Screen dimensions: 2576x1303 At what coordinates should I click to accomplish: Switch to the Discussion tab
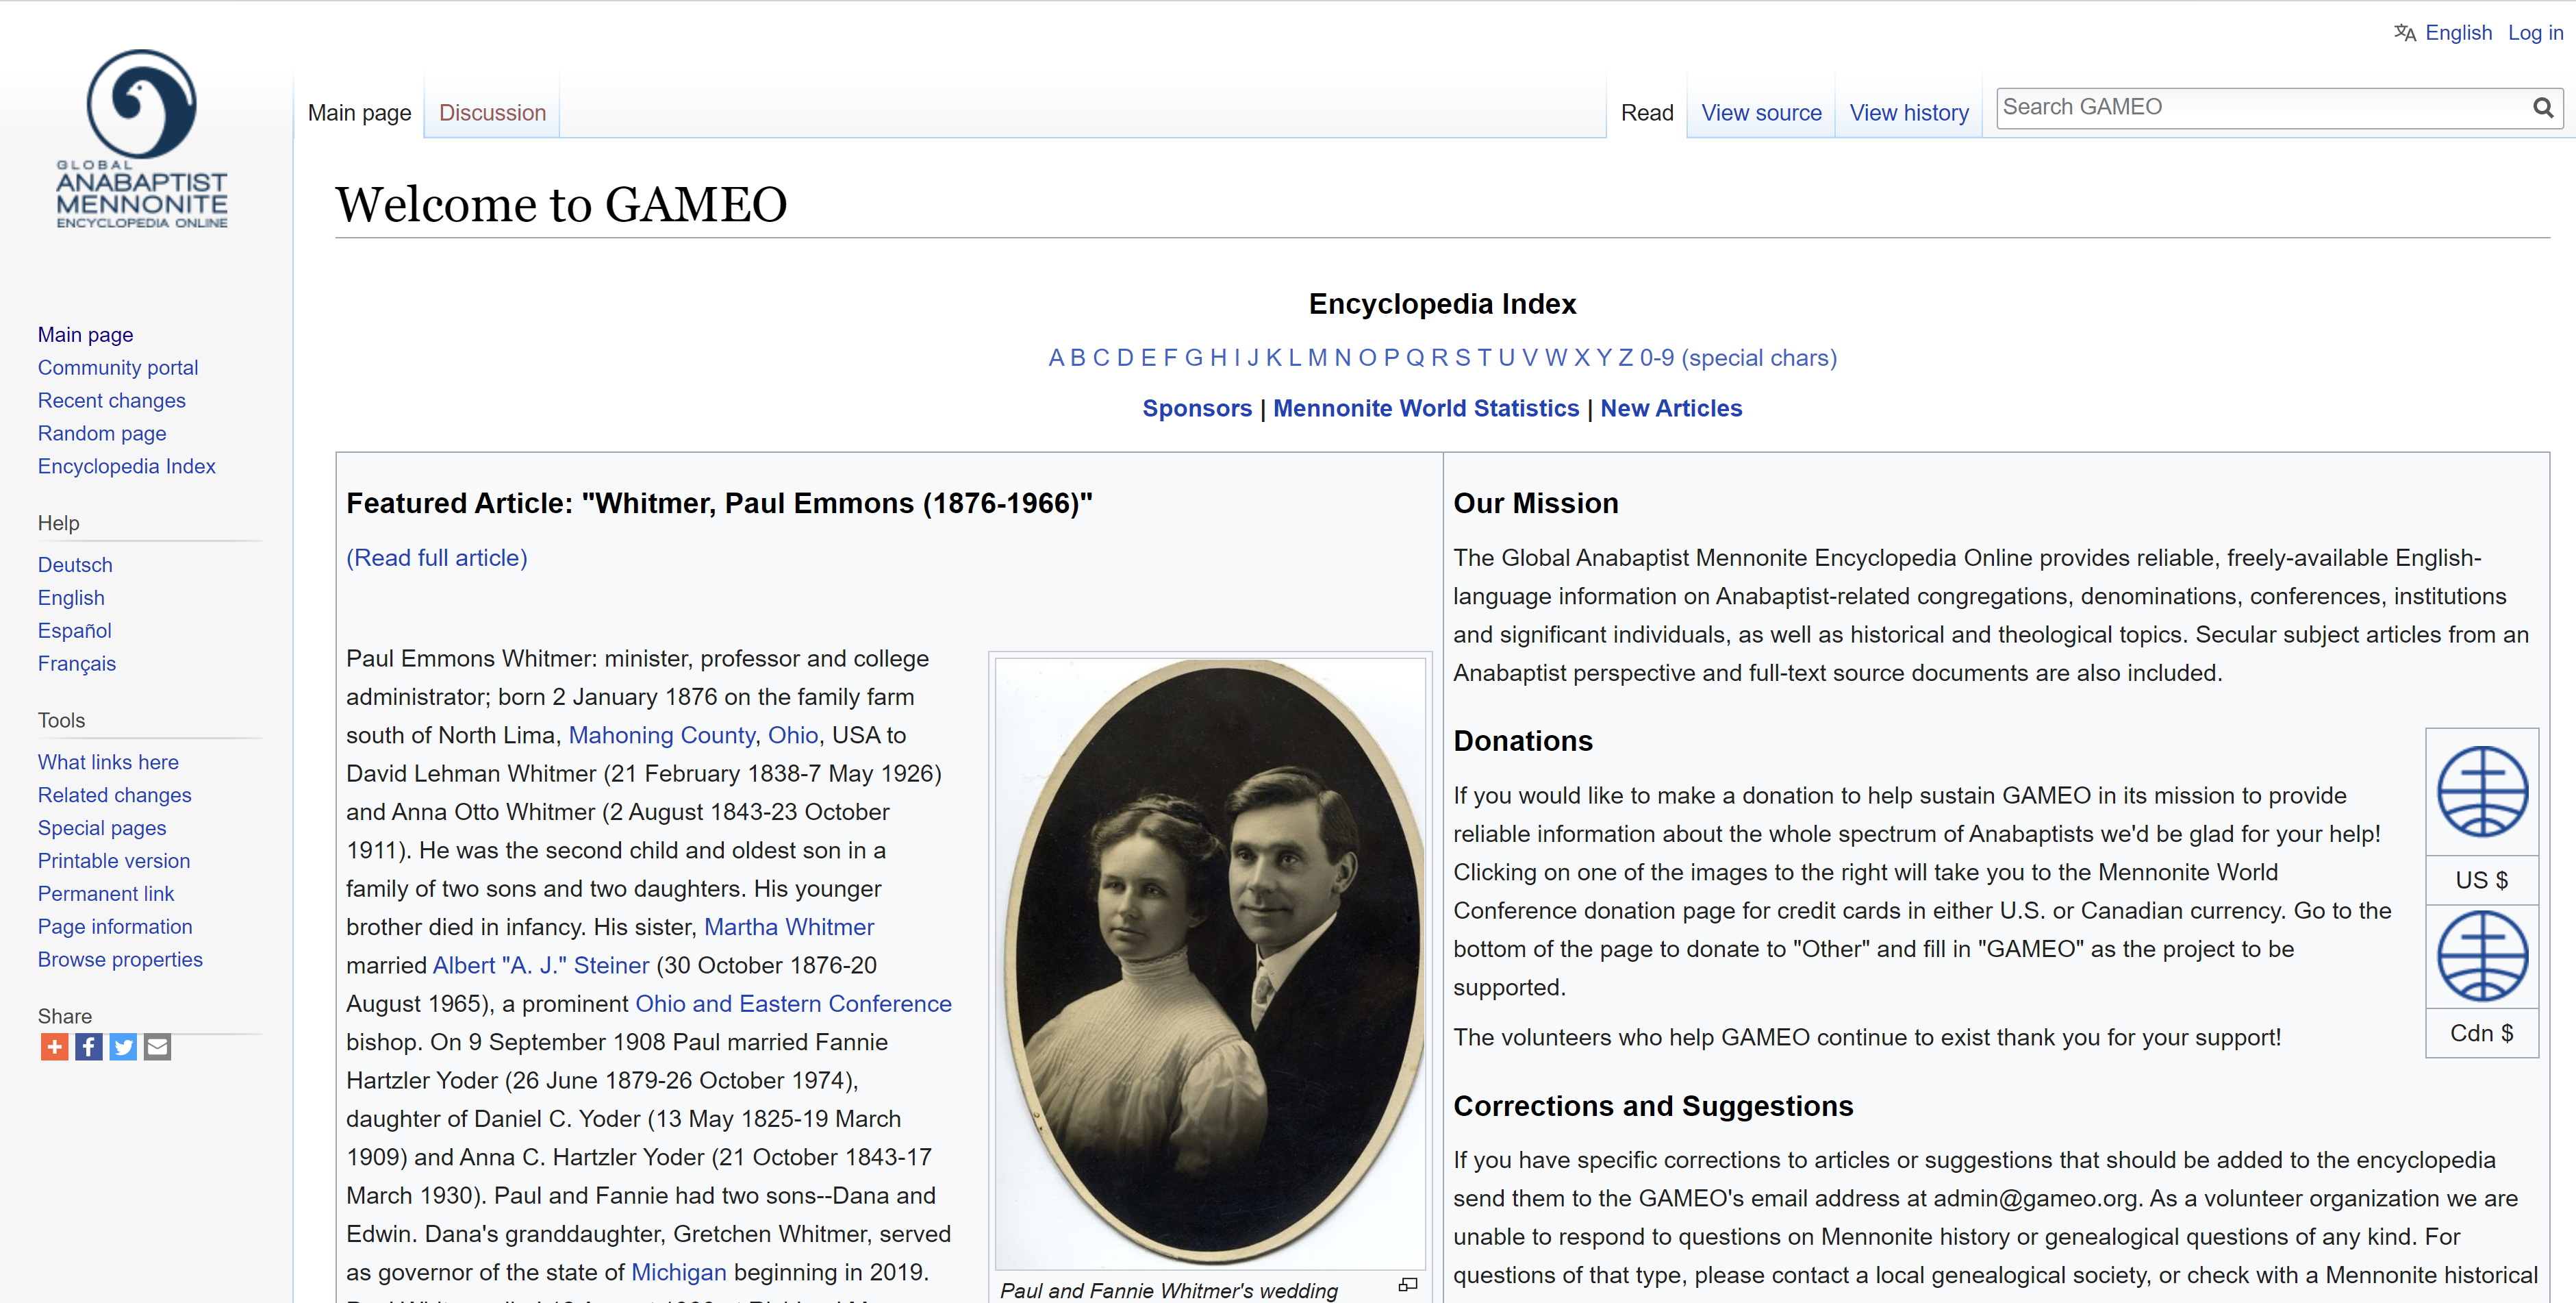(492, 113)
